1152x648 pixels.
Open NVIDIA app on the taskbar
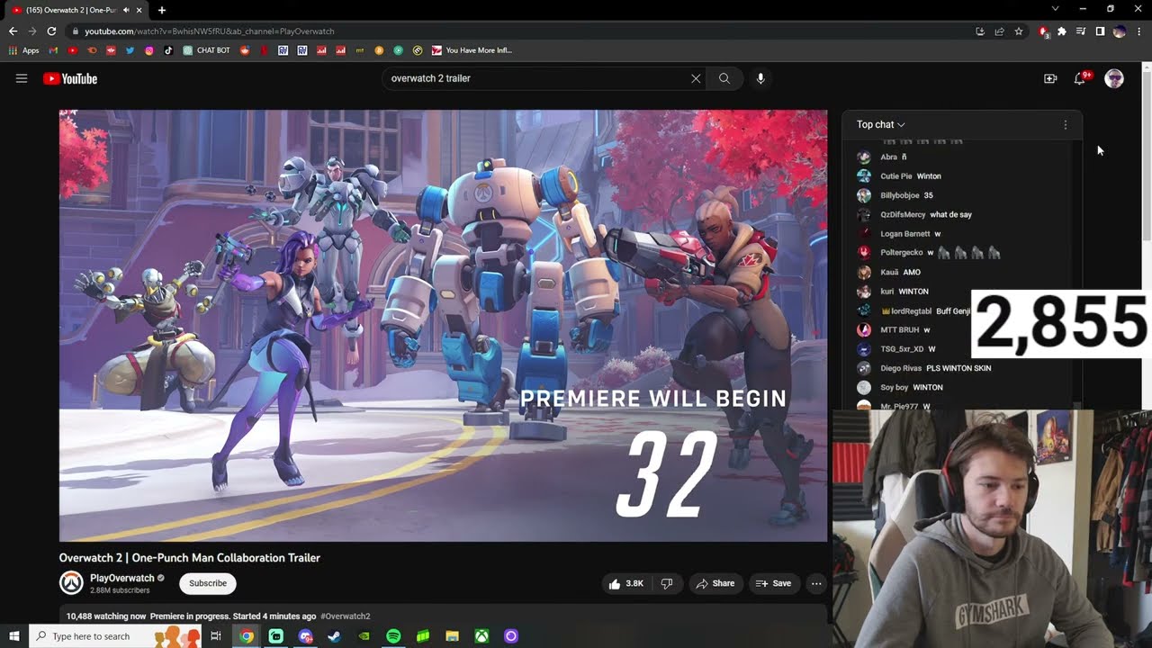click(364, 636)
